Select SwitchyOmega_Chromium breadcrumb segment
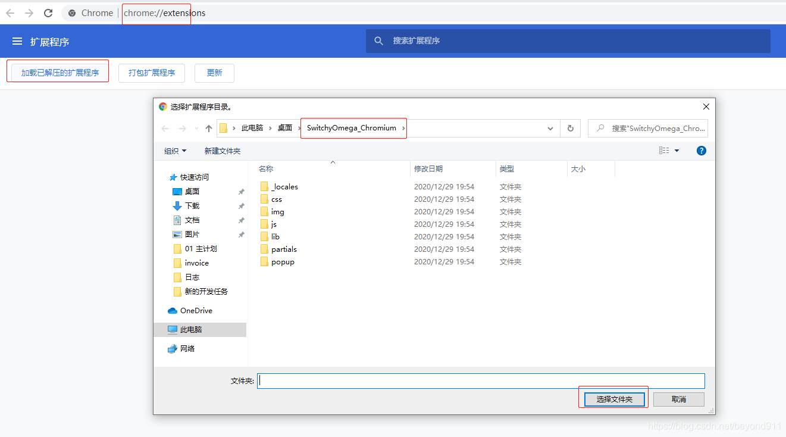This screenshot has width=786, height=437. pyautogui.click(x=352, y=128)
